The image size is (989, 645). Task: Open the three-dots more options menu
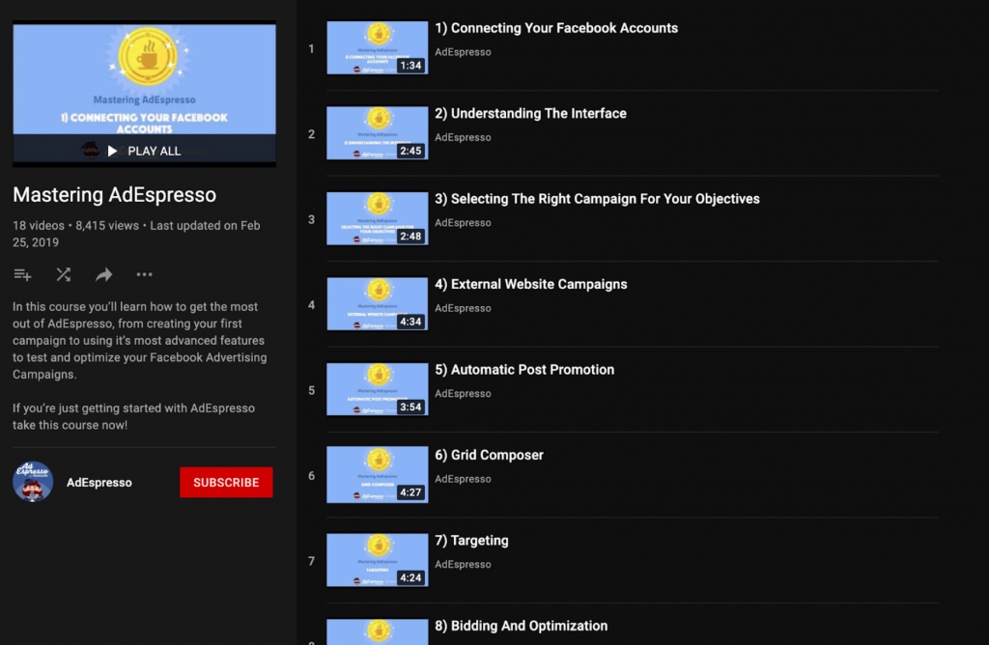tap(145, 275)
